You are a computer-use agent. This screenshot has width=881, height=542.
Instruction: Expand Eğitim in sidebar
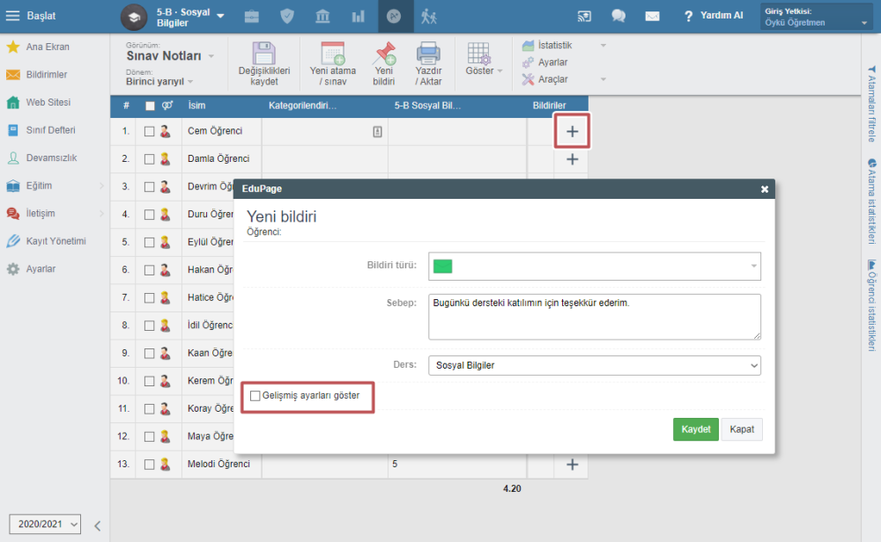[x=55, y=186]
